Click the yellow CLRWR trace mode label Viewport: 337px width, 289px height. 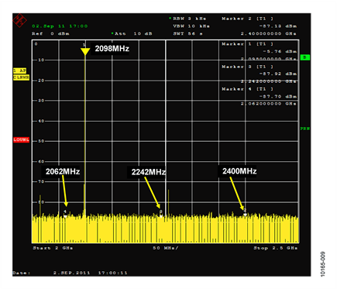tap(21, 77)
